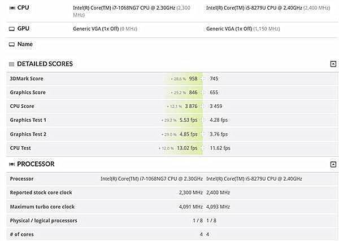Collapse the Detailed Scores section
Viewport: 339px width, 241px height.
pyautogui.click(x=333, y=64)
